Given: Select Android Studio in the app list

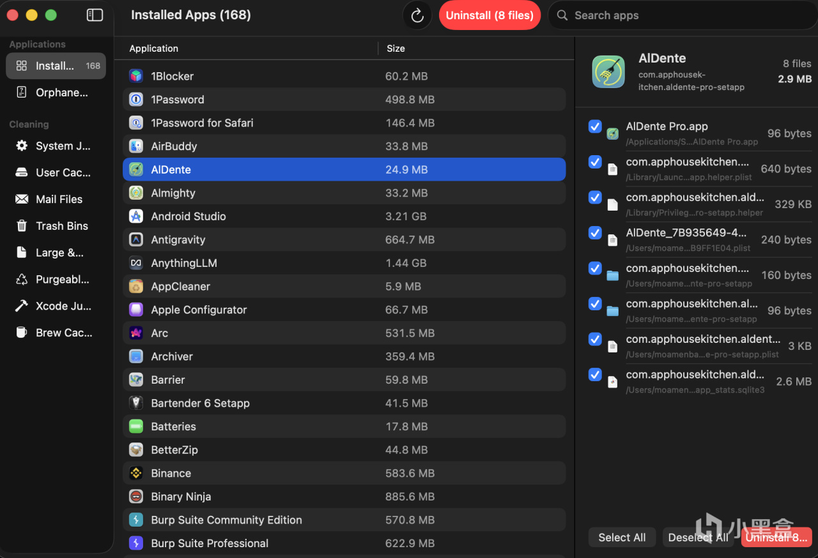Looking at the screenshot, I should [189, 216].
